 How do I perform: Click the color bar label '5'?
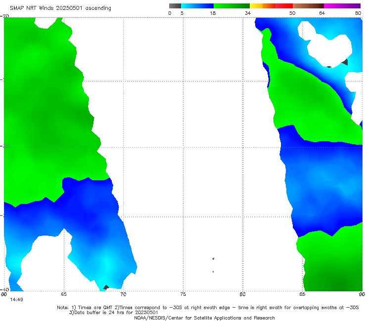pyautogui.click(x=182, y=13)
